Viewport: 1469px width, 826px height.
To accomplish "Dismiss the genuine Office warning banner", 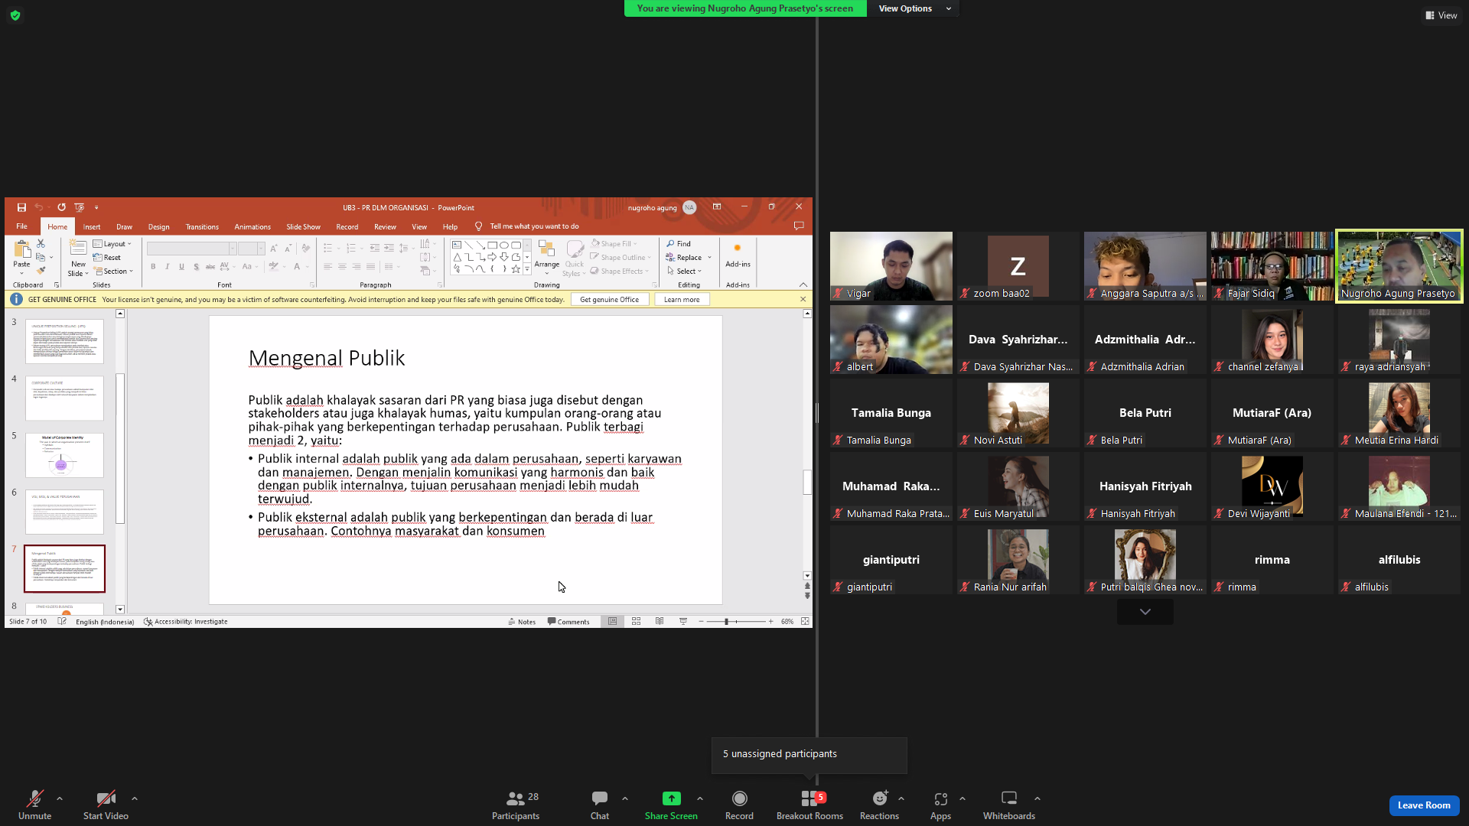I will pyautogui.click(x=803, y=299).
